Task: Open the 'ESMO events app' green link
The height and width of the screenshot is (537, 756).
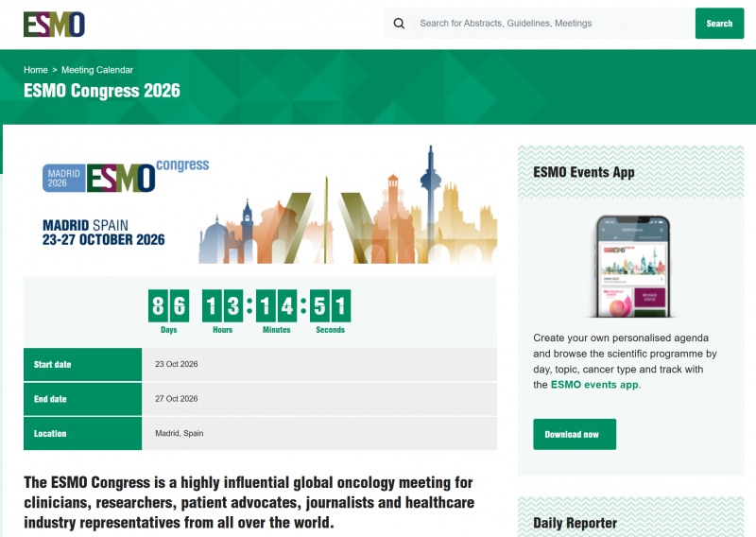Action: point(595,385)
